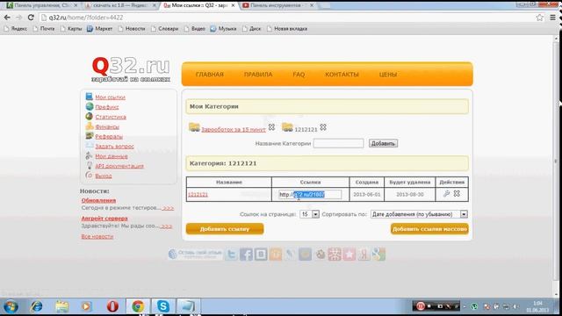The height and width of the screenshot is (316, 562).
Task: Go to ГЛАВНАЯ in navigation bar
Action: pyautogui.click(x=210, y=75)
